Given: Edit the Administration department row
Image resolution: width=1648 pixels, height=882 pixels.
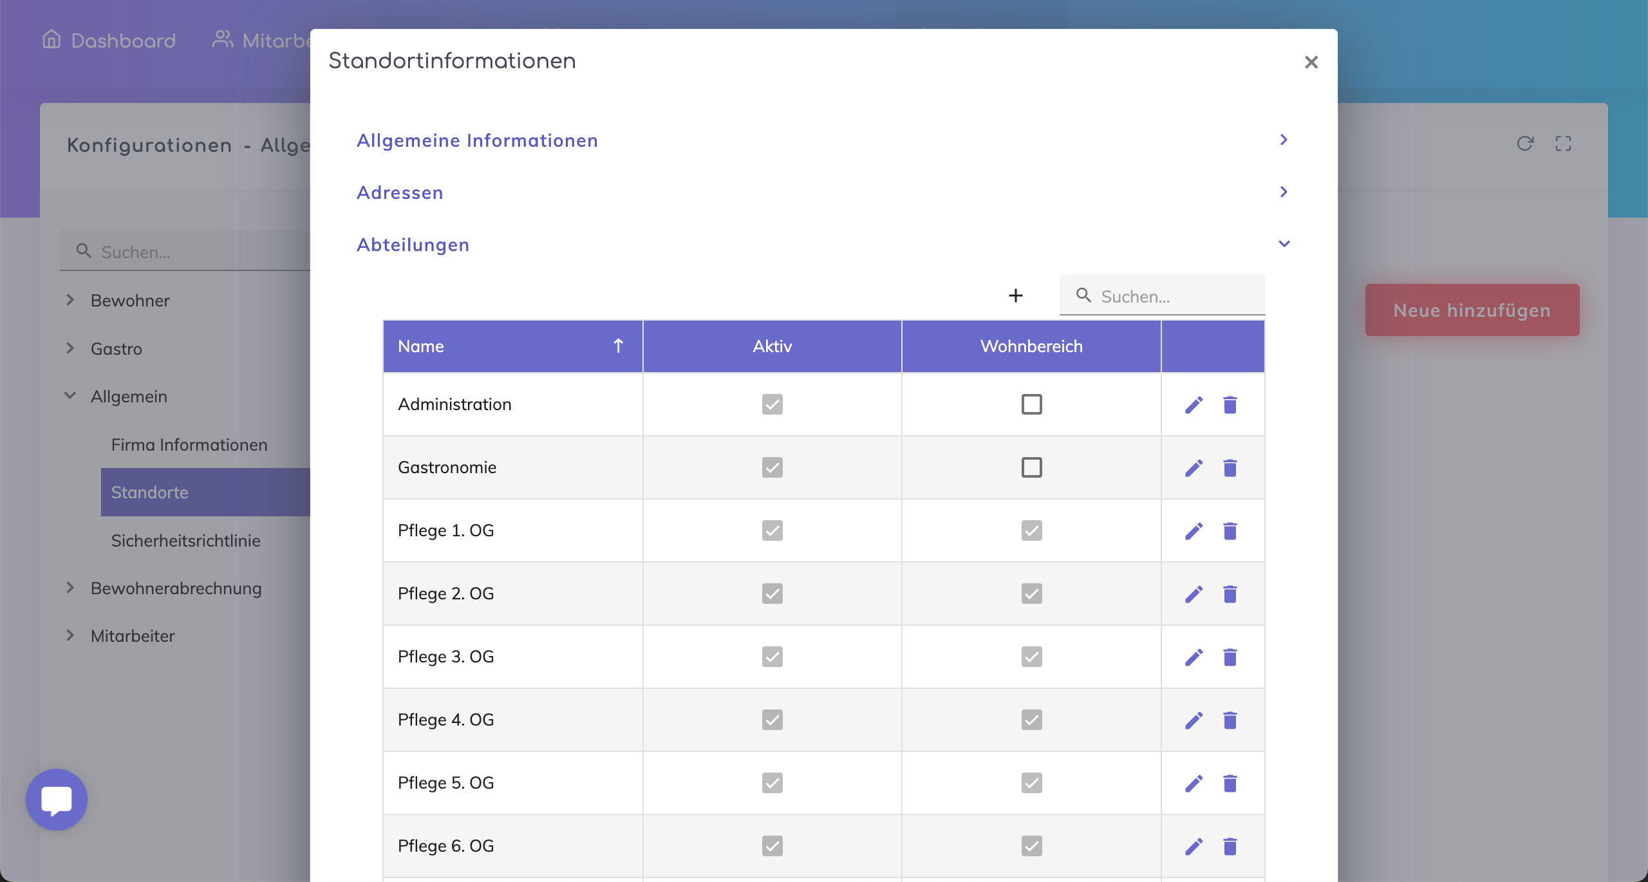Looking at the screenshot, I should coord(1194,405).
